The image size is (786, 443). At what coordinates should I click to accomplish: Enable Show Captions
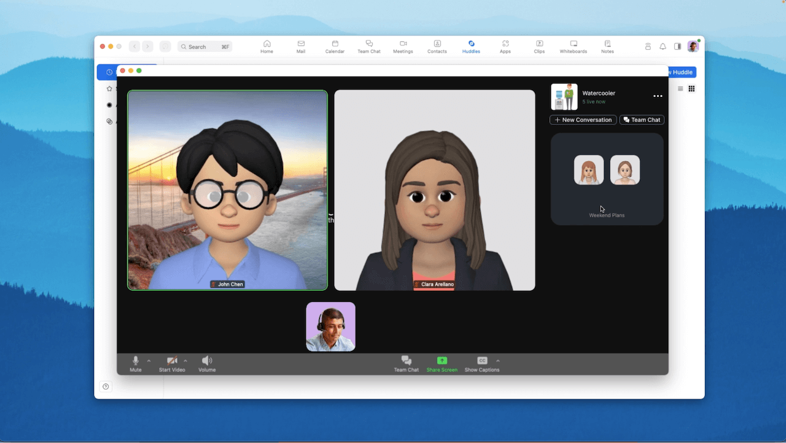[481, 363]
